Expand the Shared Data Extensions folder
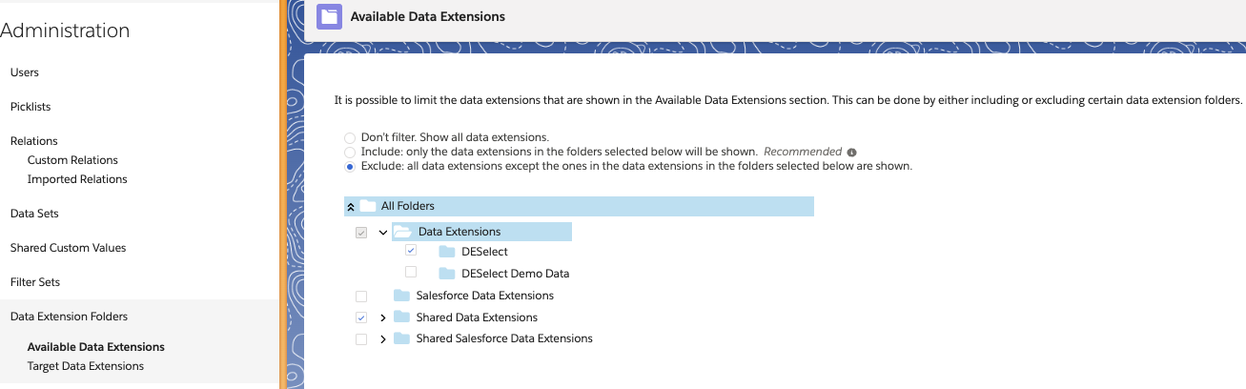 [x=383, y=317]
